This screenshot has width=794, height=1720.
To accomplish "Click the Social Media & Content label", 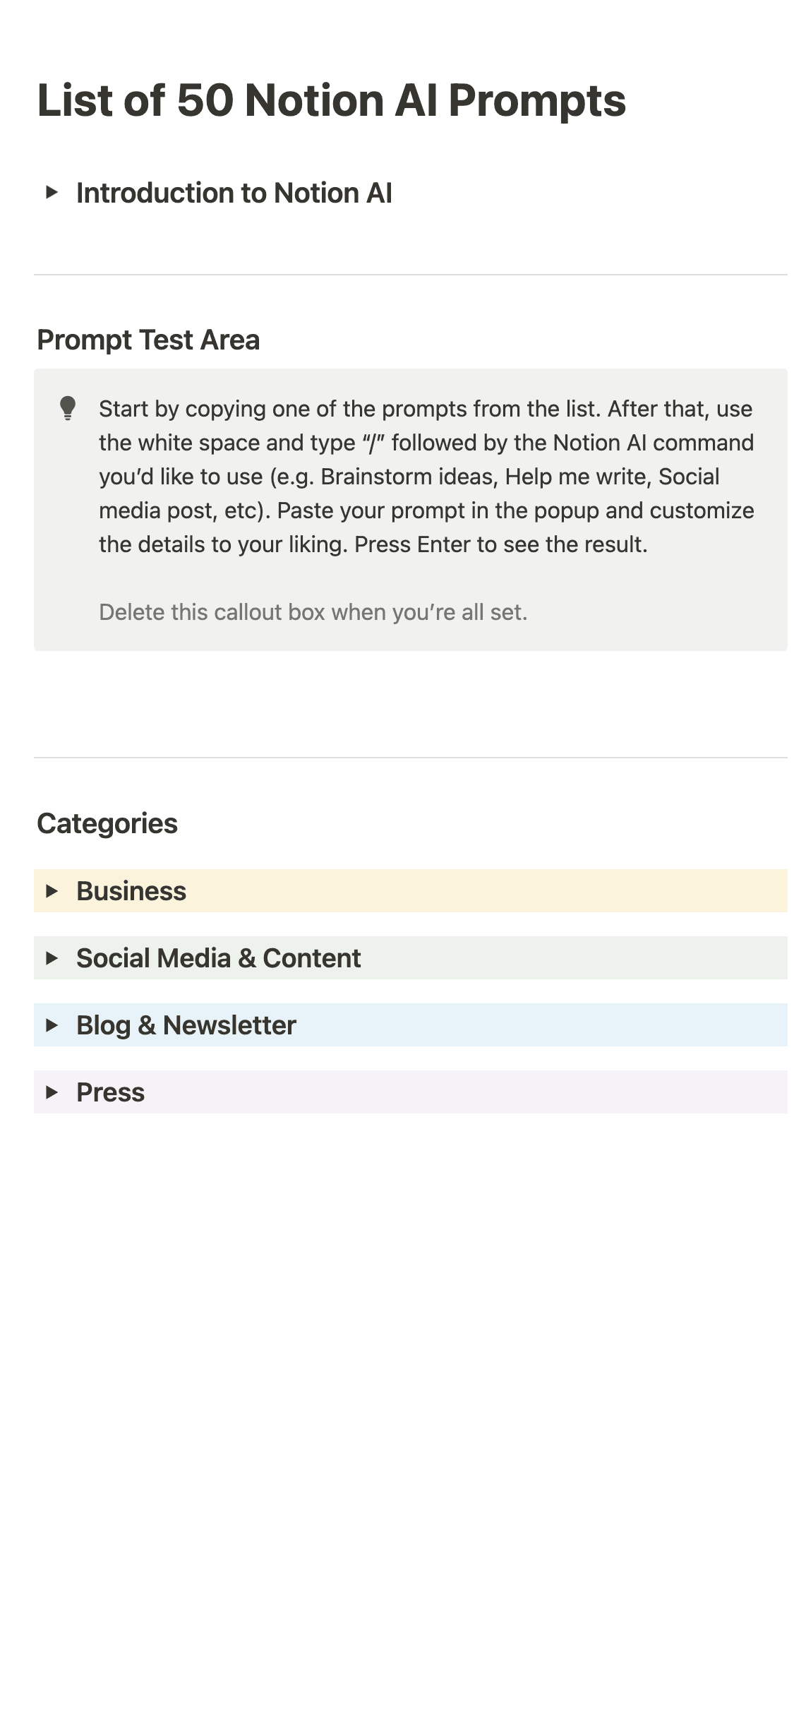I will click(x=218, y=958).
